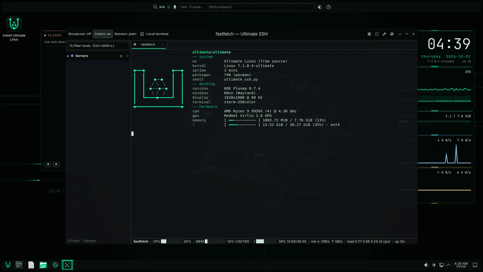Viewport: 483px width, 272px height.
Task: Click the muted speaker icon in top bar
Action: tap(320, 7)
